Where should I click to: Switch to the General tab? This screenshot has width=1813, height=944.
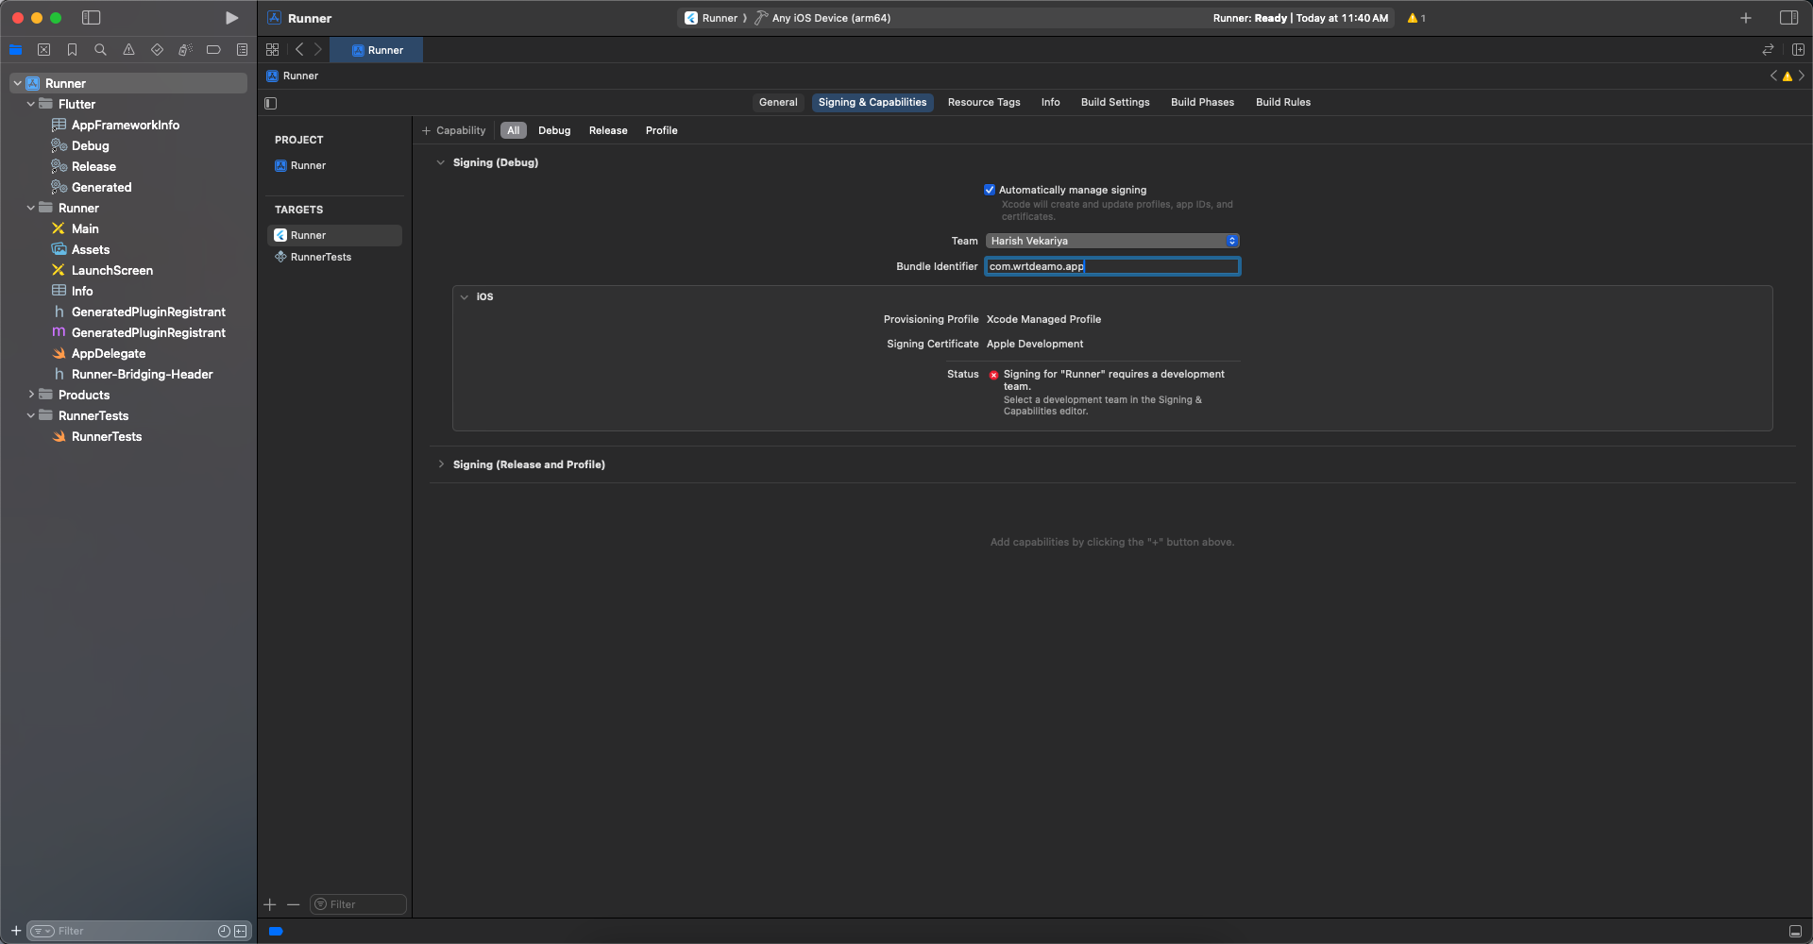tap(778, 102)
